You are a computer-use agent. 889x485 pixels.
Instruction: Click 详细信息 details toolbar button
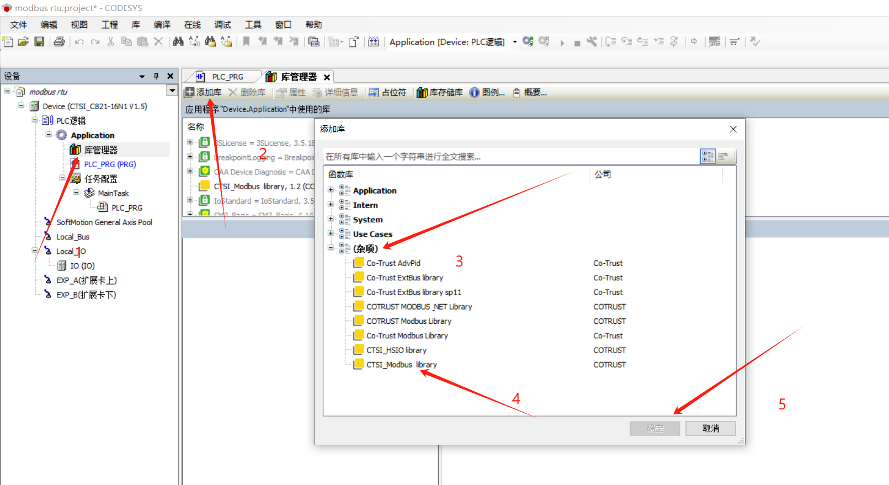335,93
